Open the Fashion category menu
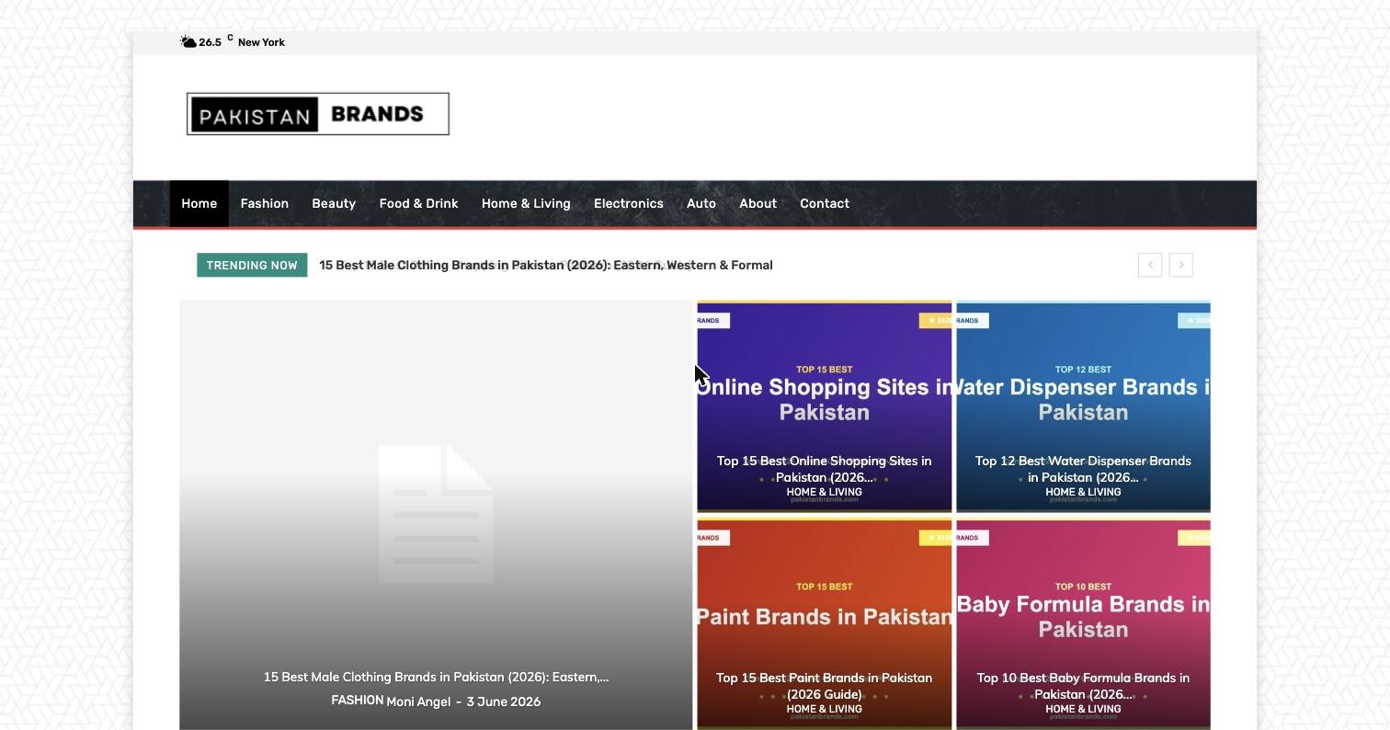Image resolution: width=1390 pixels, height=730 pixels. tap(265, 203)
